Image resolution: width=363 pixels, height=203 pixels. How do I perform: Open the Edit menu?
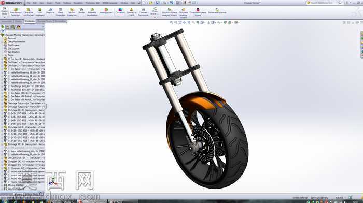tap(35, 3)
